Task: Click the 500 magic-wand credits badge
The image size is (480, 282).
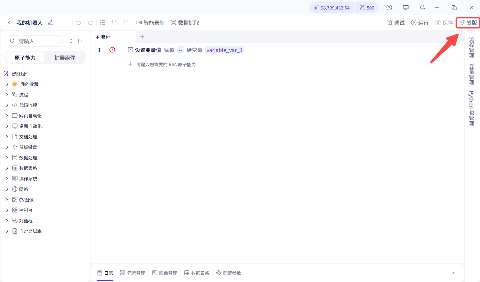Action: pos(367,8)
